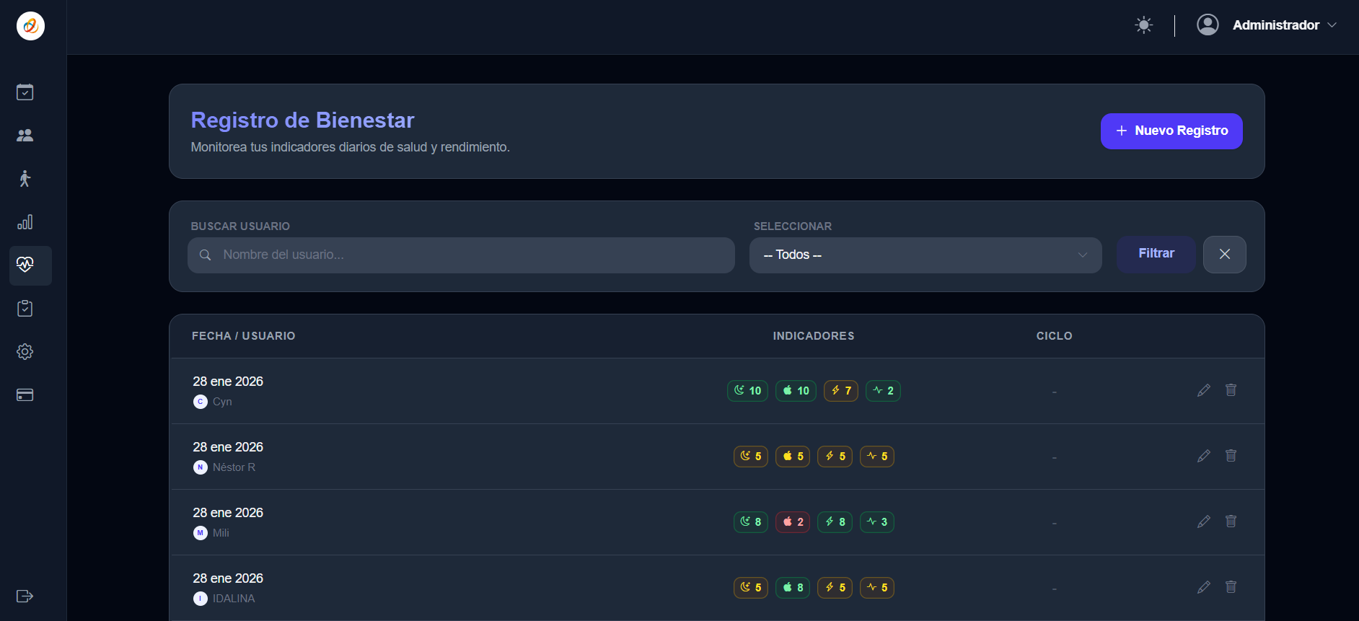Expand the Administrador user menu

1267,25
